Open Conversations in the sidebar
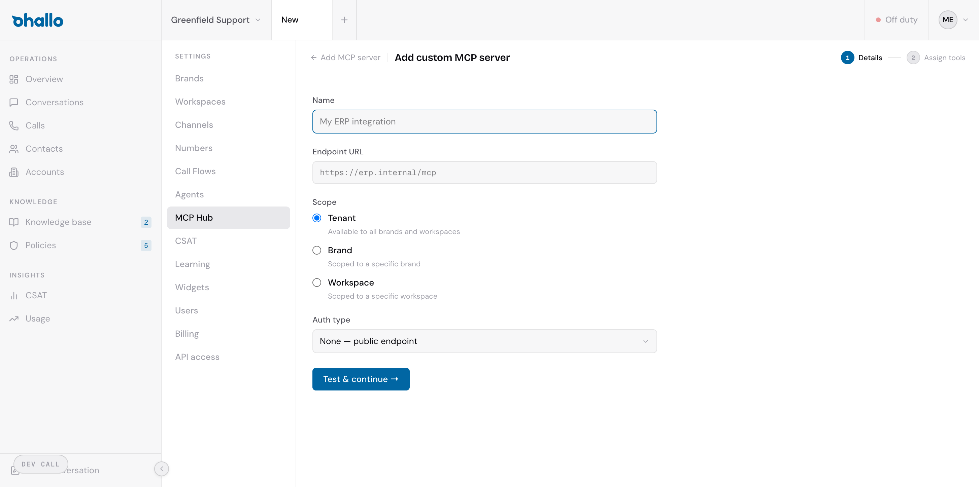Image resolution: width=979 pixels, height=487 pixels. pyautogui.click(x=80, y=102)
